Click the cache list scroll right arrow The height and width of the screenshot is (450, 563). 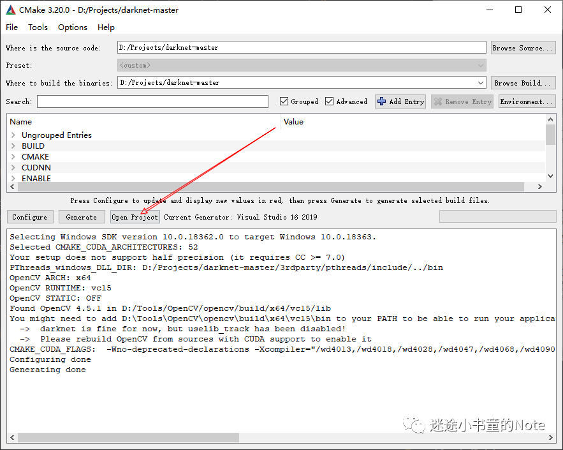(539, 186)
